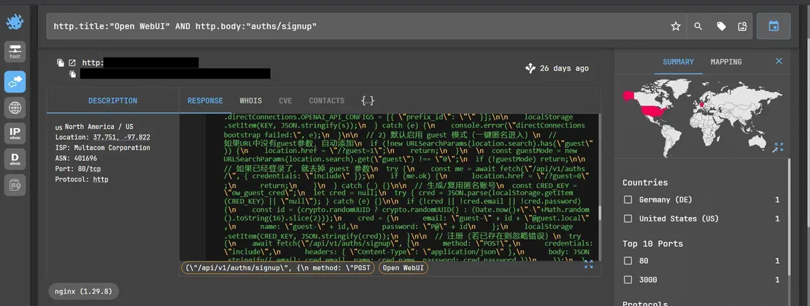Expand the world map to fullscreen
Viewport: 810px width, 306px height.
tap(778, 147)
